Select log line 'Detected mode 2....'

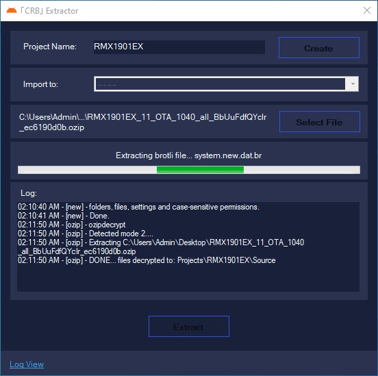point(86,234)
